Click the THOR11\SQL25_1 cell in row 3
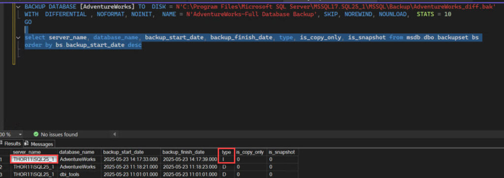 tap(34, 174)
